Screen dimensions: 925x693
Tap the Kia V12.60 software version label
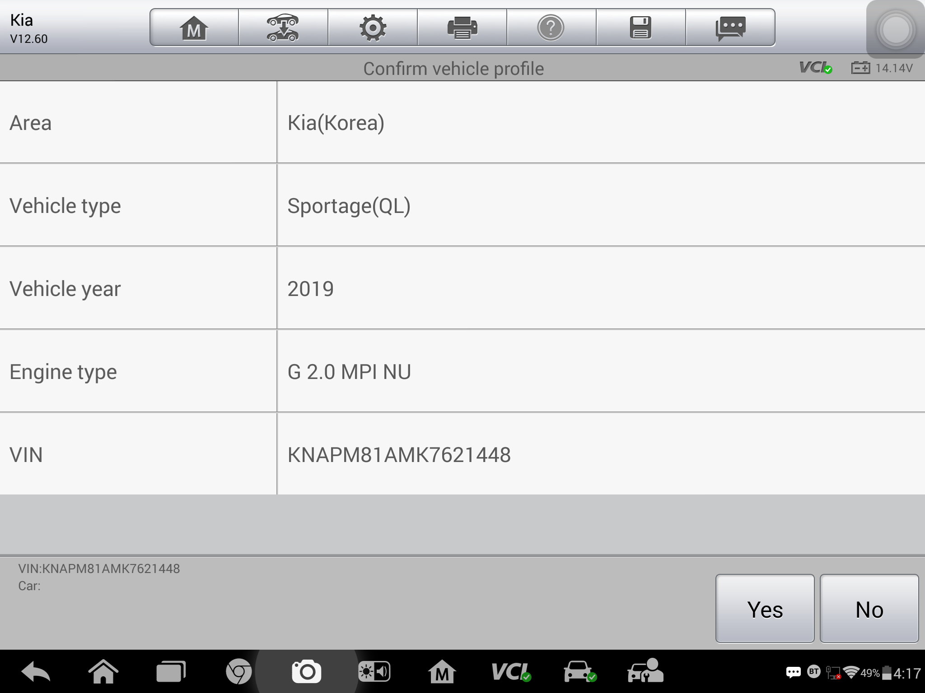click(x=28, y=29)
